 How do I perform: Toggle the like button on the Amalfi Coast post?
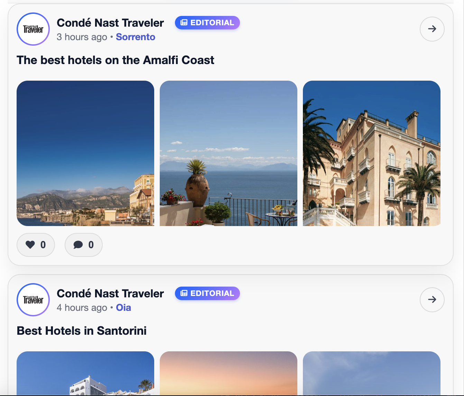[36, 245]
